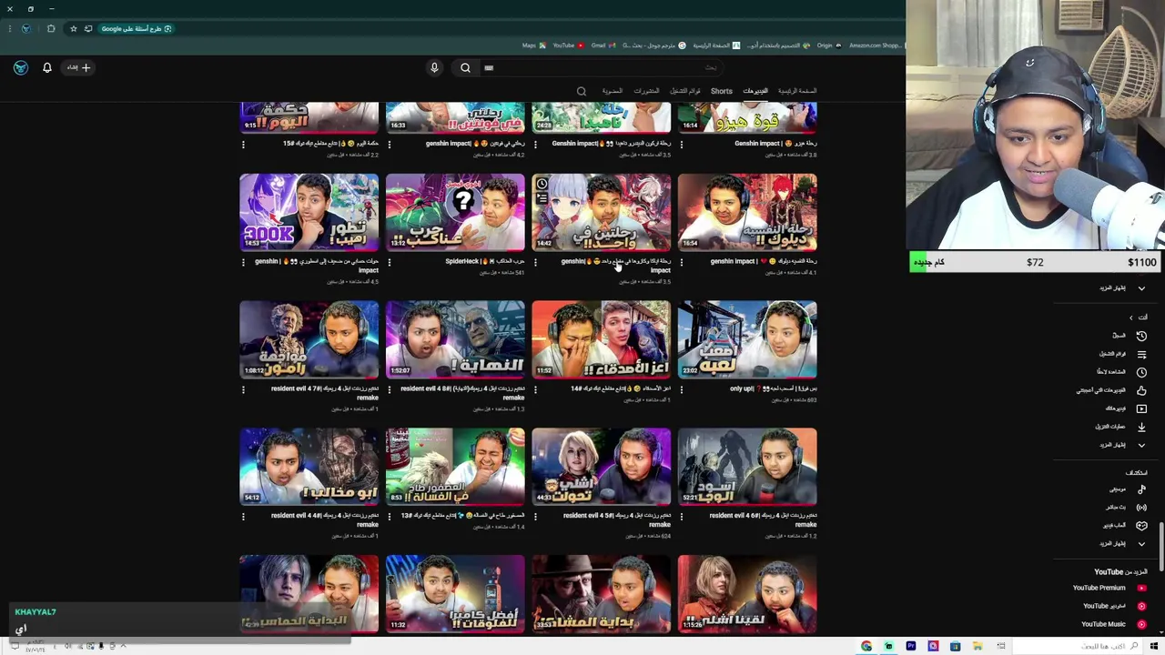Click the notifications bell icon
Image resolution: width=1165 pixels, height=655 pixels.
[47, 67]
